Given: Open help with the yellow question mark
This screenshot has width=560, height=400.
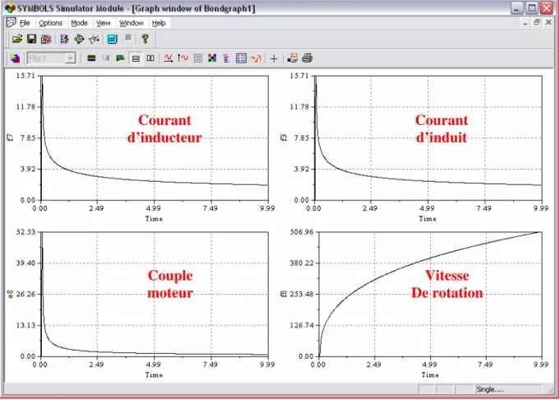Looking at the screenshot, I should [x=145, y=39].
